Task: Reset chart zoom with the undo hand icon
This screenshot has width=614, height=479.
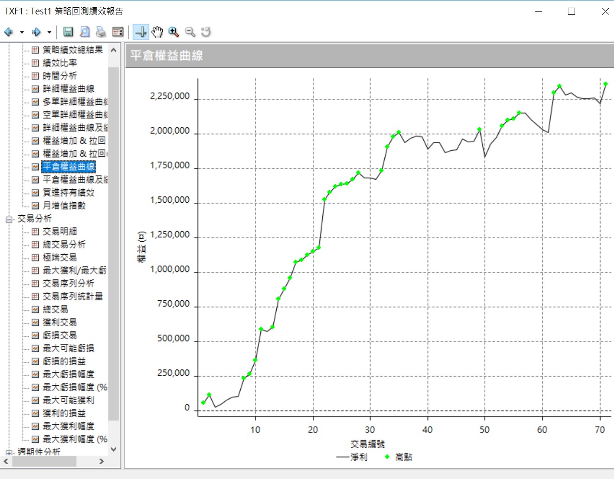Action: click(206, 32)
